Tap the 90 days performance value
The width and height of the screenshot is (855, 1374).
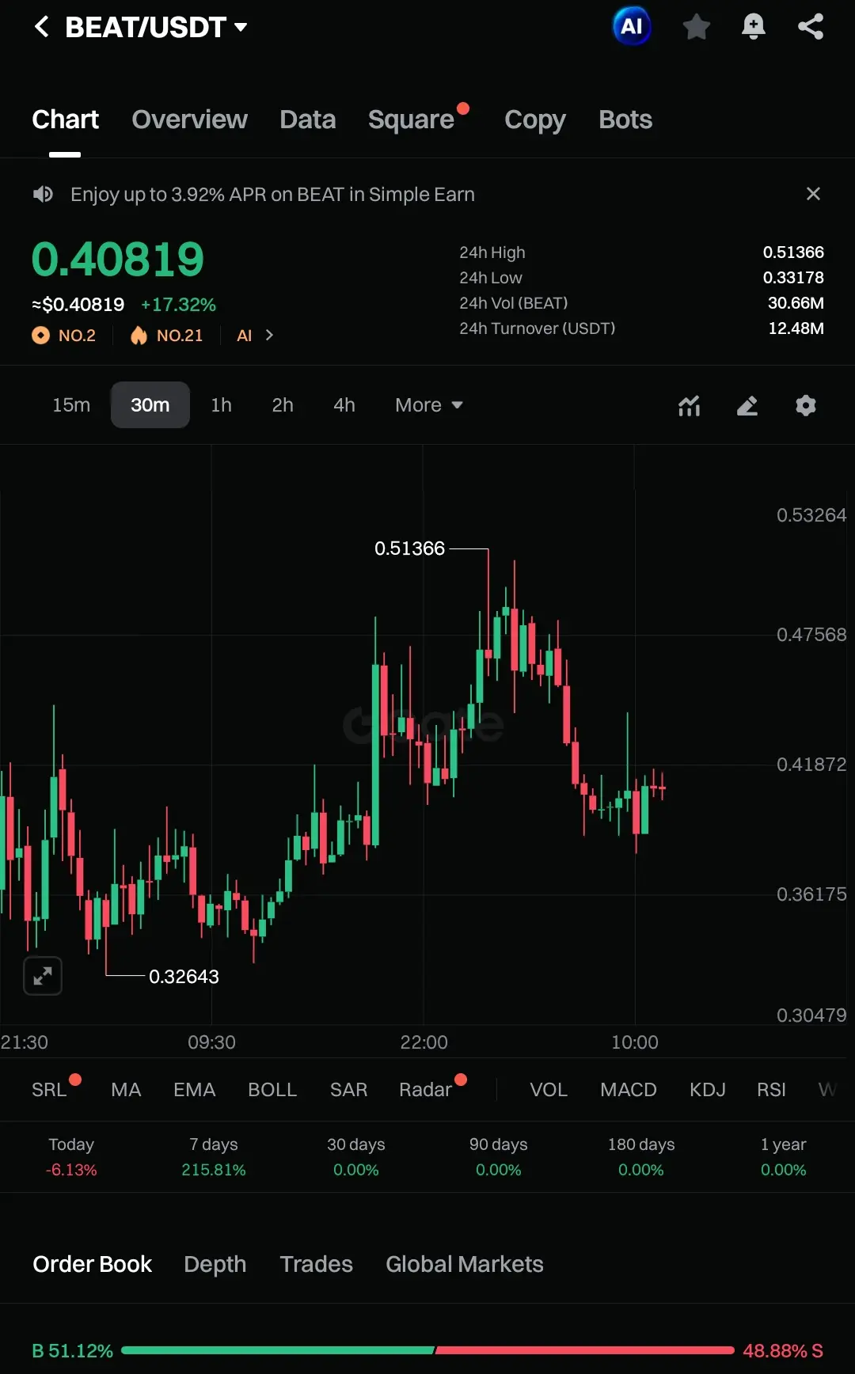coord(499,1170)
